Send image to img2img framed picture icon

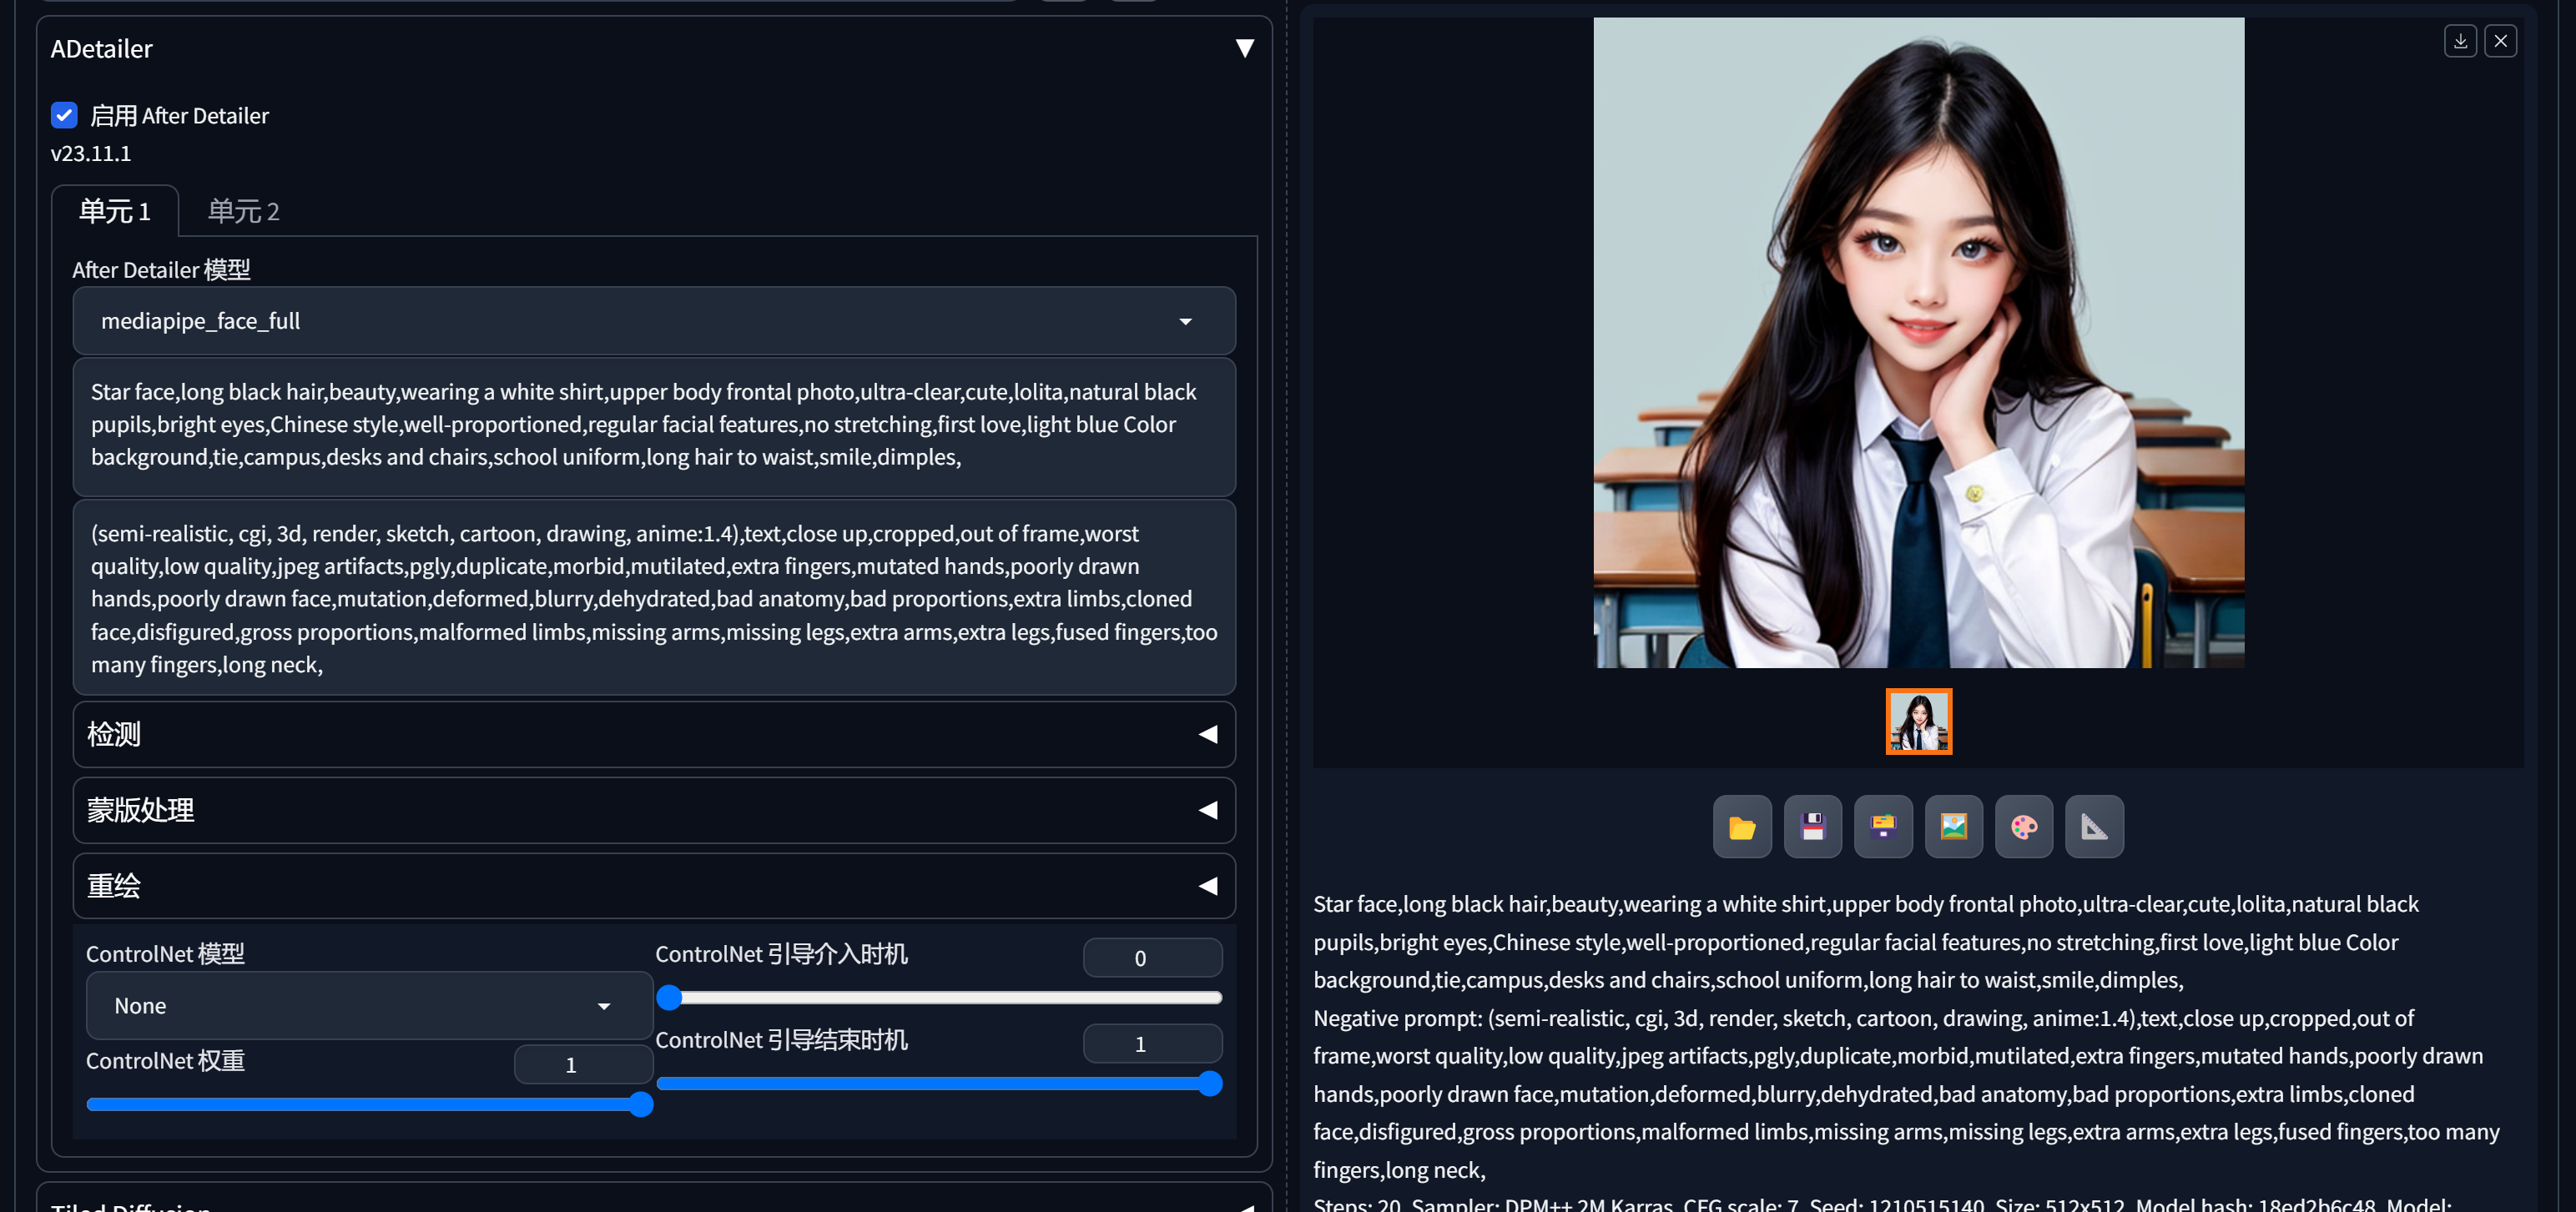pos(1953,827)
